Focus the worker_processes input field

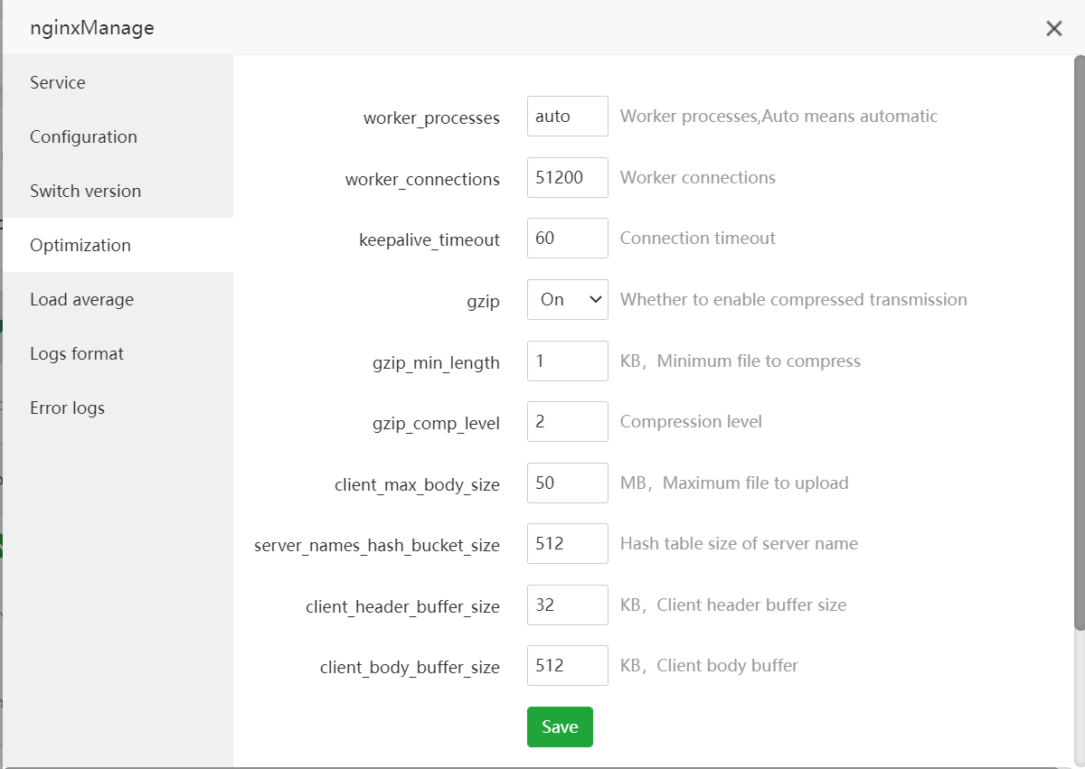click(x=567, y=117)
